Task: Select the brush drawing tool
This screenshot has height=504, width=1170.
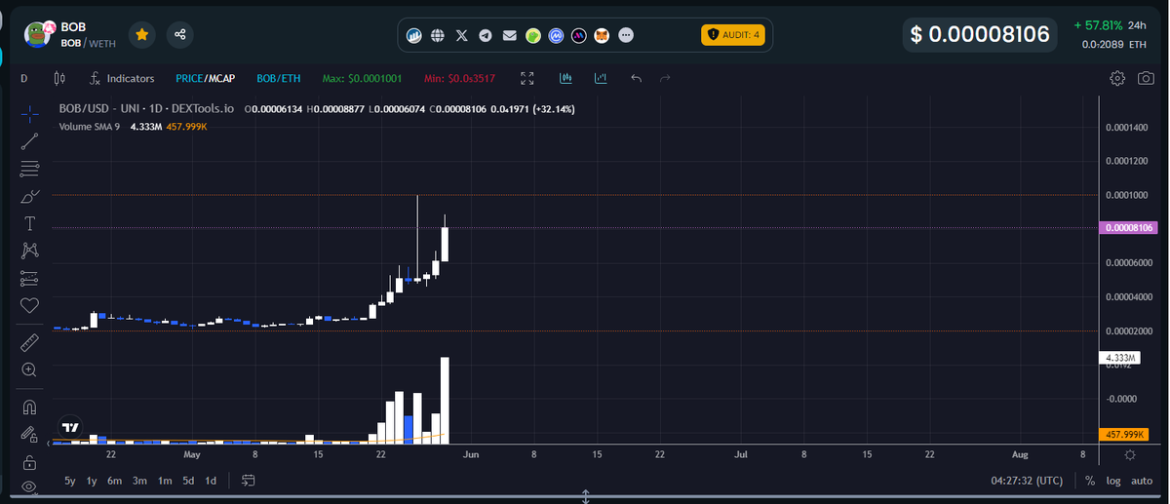Action: (29, 196)
